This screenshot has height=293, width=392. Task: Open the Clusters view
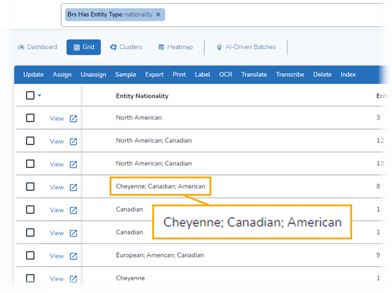click(x=126, y=47)
